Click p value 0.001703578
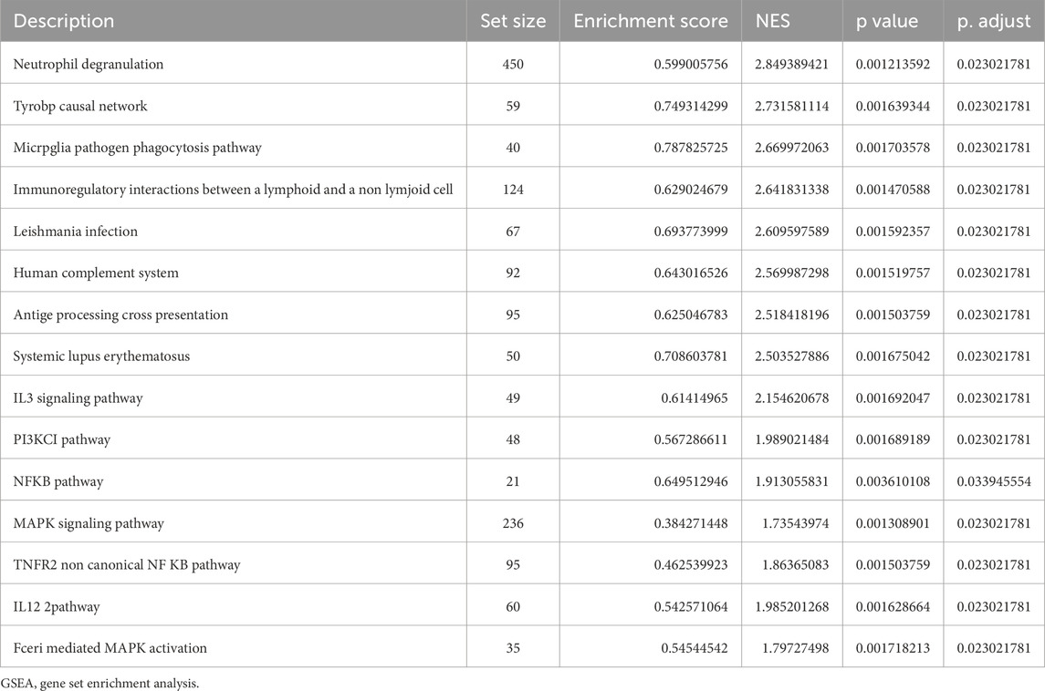 (x=893, y=148)
